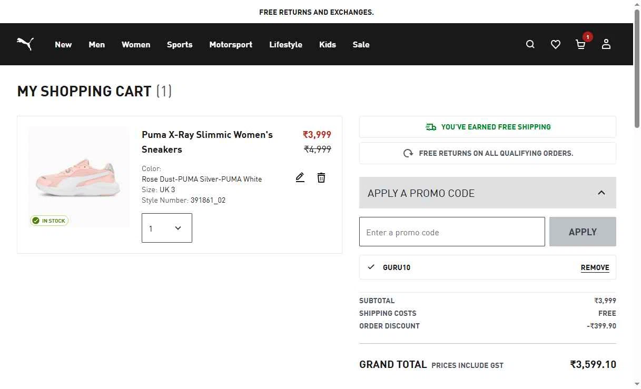Image resolution: width=641 pixels, height=389 pixels.
Task: Open wishlist heart icon
Action: (556, 45)
